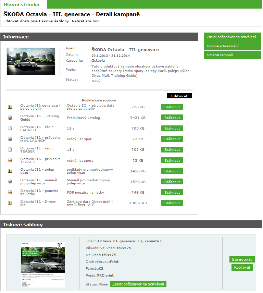
Task: Click description 'PDF pouzdro na lístky'
Action: (85, 192)
